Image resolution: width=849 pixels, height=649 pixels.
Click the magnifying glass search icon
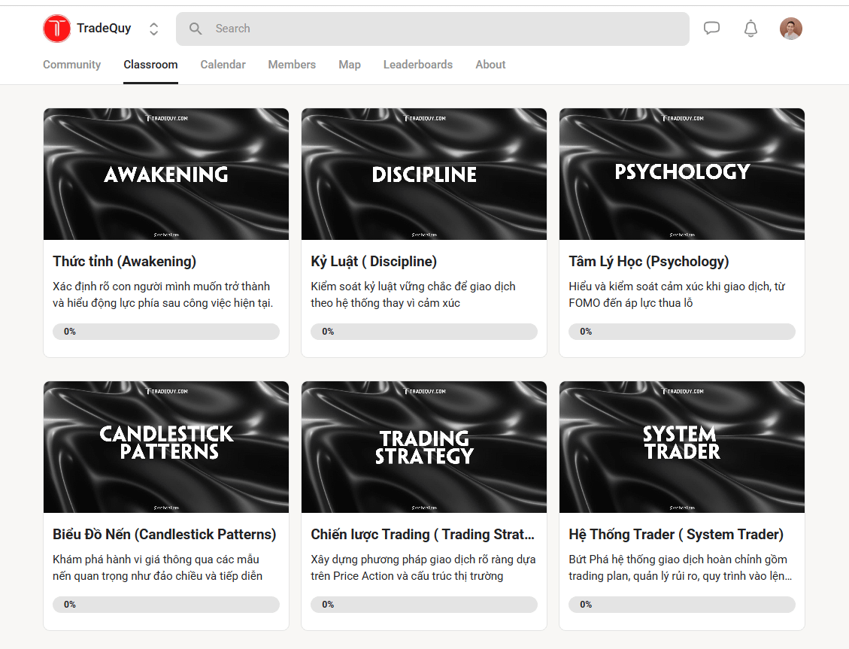[x=196, y=29]
